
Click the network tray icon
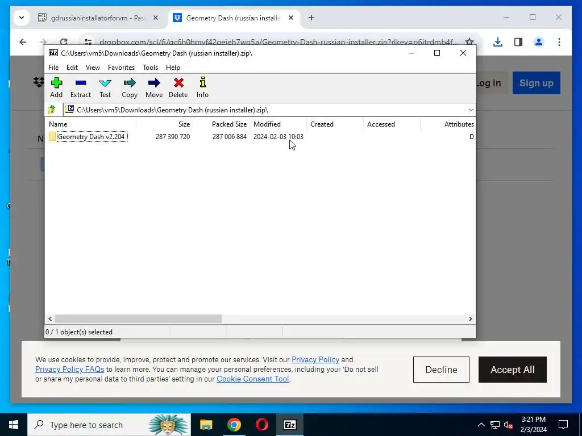tap(495, 425)
